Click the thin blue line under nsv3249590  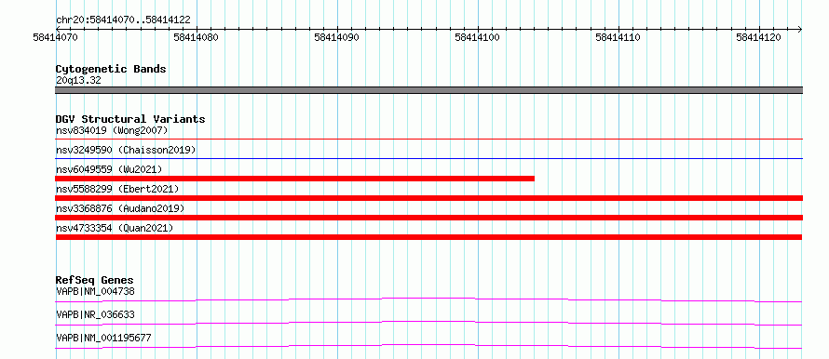tap(428, 158)
